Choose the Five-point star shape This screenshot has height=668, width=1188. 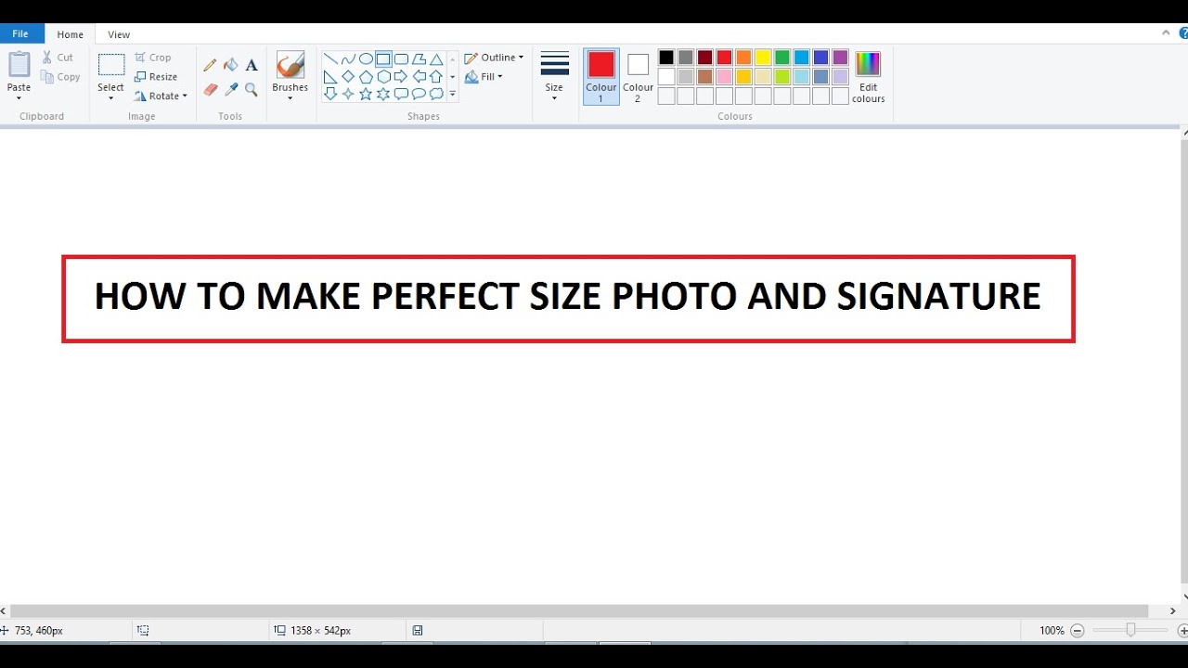tap(366, 94)
